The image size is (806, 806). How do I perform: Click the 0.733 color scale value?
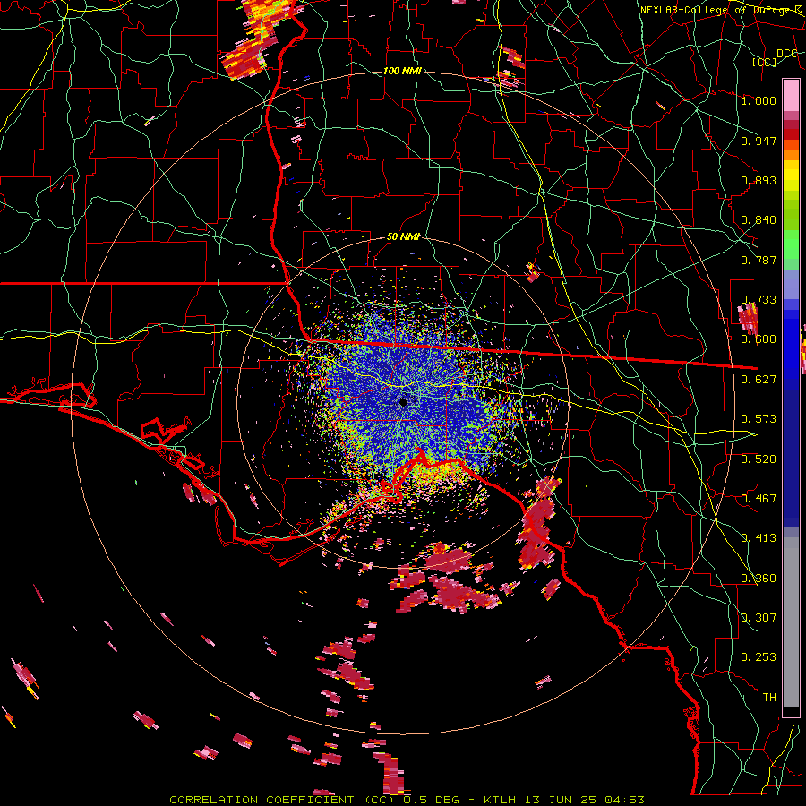point(759,300)
